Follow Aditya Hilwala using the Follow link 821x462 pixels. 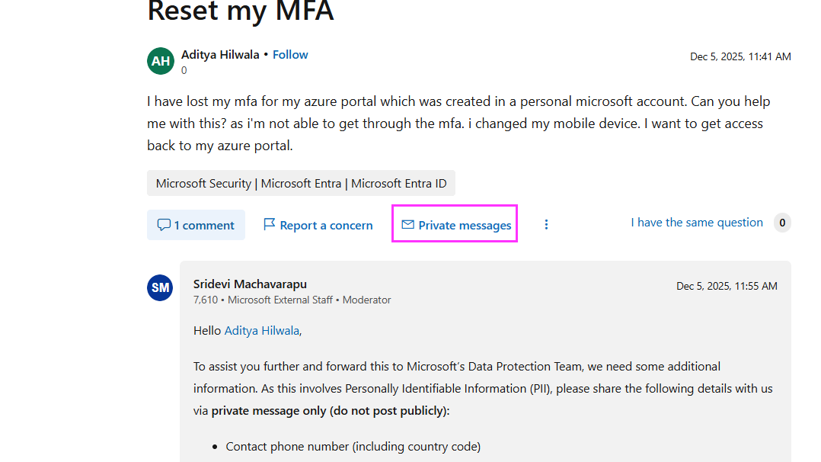point(290,54)
